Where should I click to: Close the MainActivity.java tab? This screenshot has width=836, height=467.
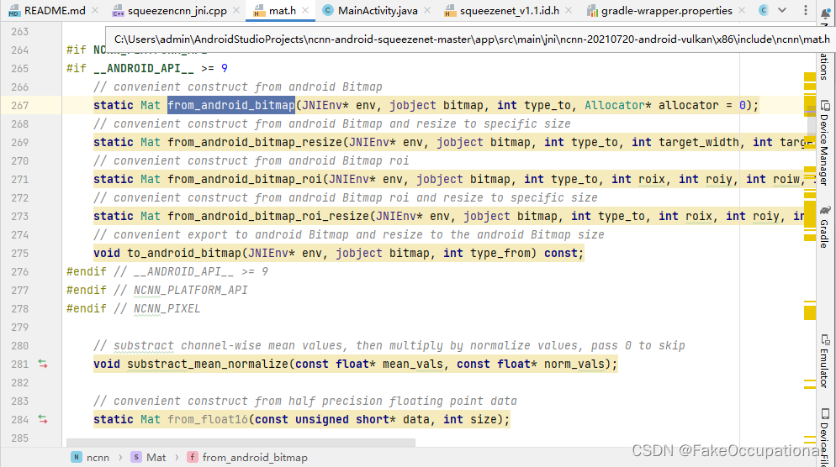pyautogui.click(x=427, y=10)
